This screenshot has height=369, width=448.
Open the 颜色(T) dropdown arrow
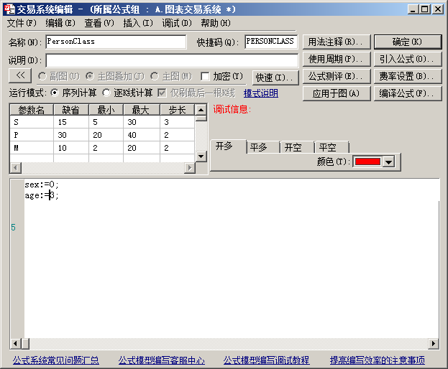click(388, 162)
